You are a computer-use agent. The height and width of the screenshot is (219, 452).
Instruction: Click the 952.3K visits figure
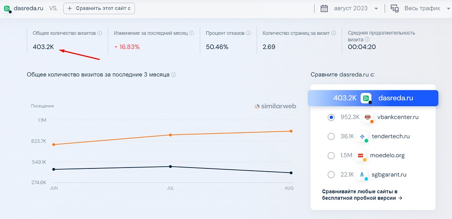point(350,117)
